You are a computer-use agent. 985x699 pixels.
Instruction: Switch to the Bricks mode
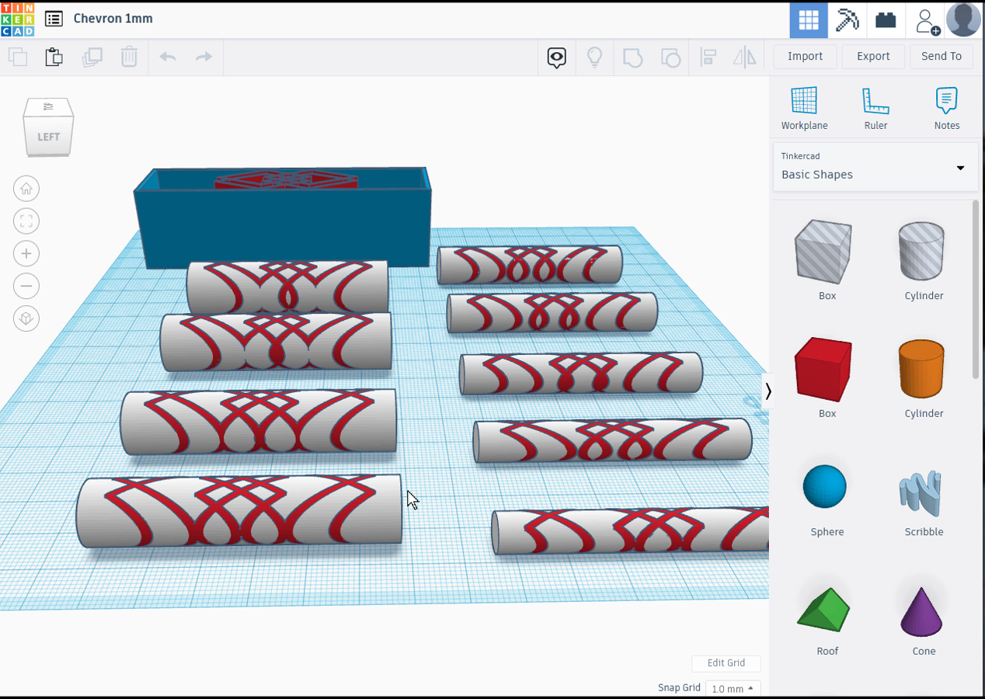[x=886, y=20]
